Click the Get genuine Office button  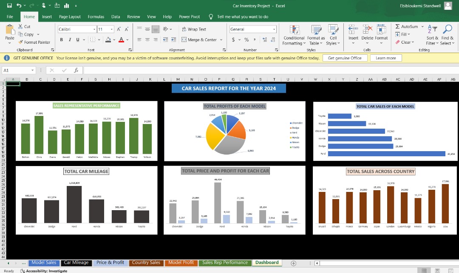click(x=345, y=58)
